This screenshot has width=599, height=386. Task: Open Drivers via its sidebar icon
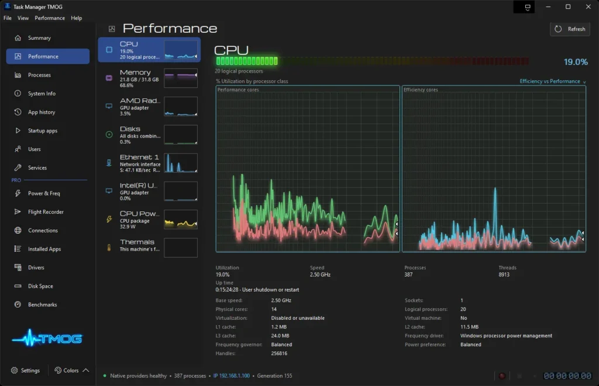18,268
